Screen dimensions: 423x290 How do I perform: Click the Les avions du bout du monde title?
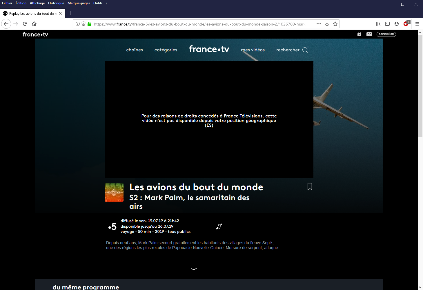click(196, 187)
